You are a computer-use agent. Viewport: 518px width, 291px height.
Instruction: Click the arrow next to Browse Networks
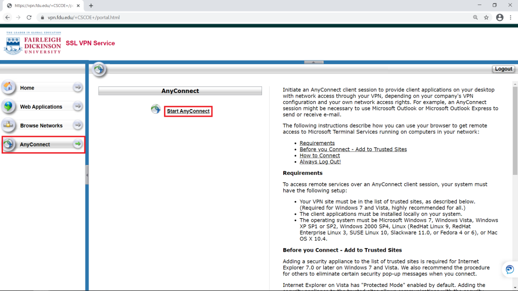click(x=77, y=125)
